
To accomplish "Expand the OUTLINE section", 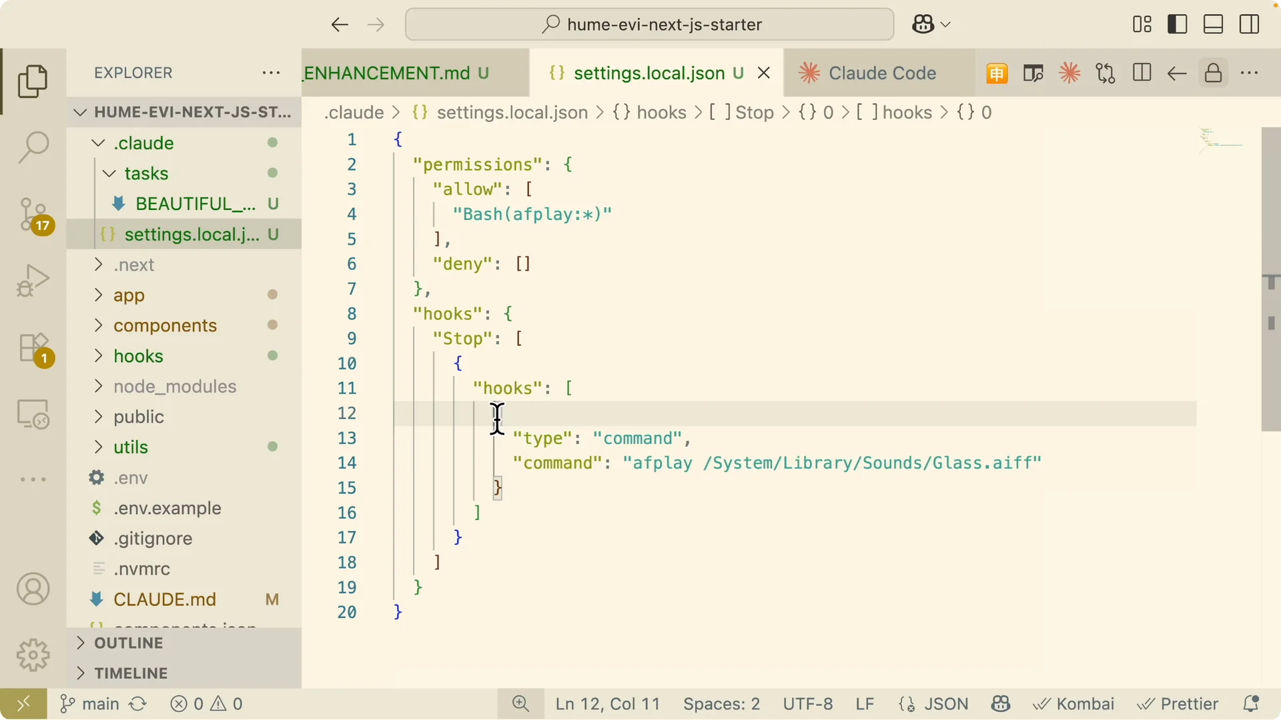I will 185,643.
